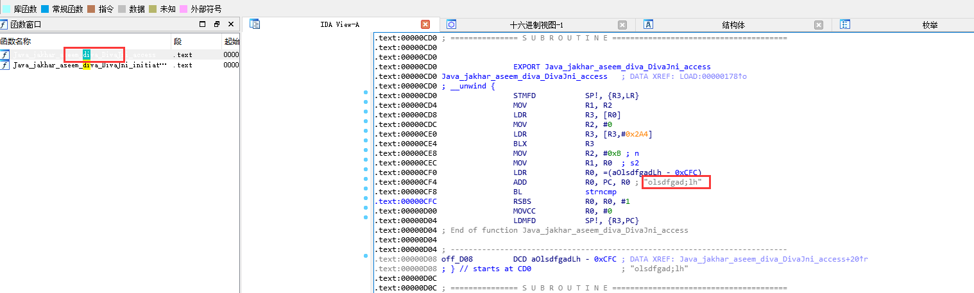The image size is (974, 293).
Task: Toggle breakpoint dot on LDMFD line
Action: tap(366, 218)
